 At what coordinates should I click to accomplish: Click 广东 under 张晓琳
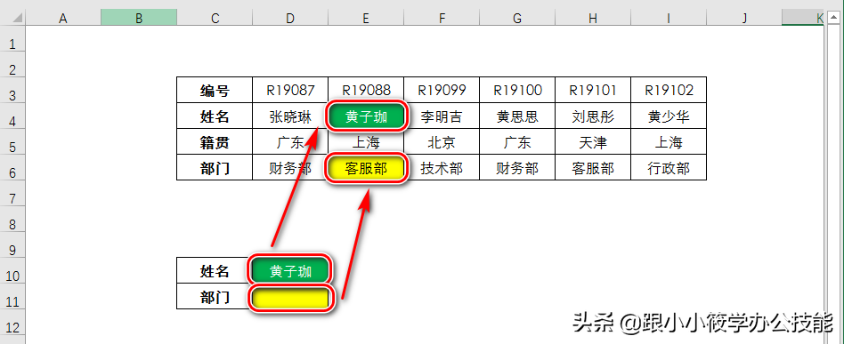click(290, 141)
